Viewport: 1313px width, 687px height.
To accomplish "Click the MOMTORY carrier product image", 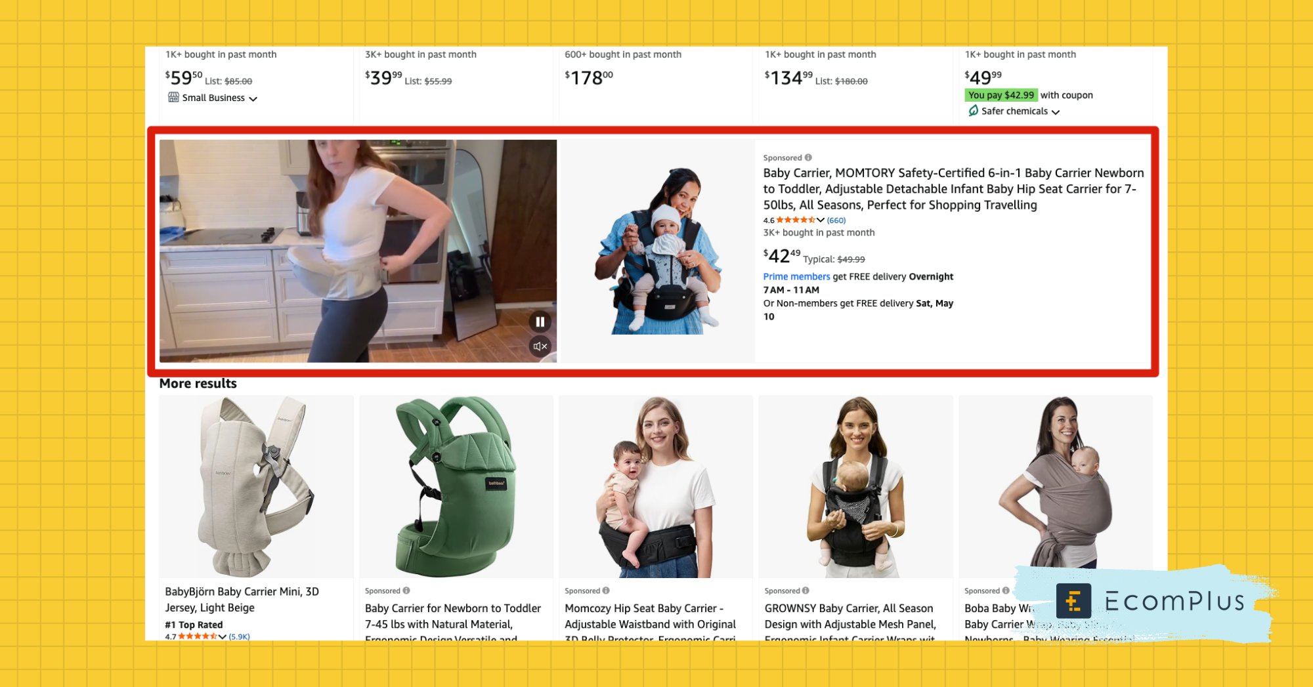I will (657, 251).
